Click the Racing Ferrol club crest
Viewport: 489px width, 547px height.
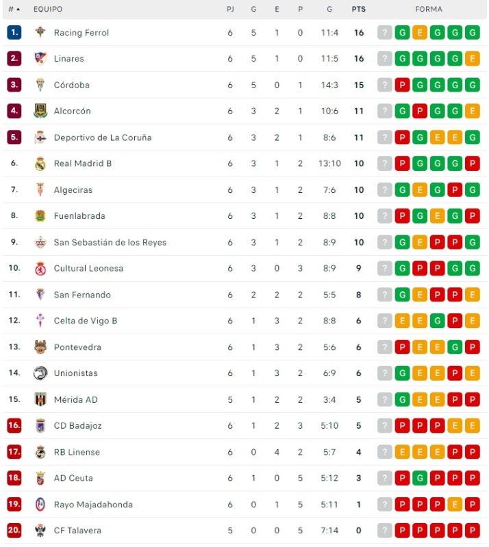click(40, 33)
